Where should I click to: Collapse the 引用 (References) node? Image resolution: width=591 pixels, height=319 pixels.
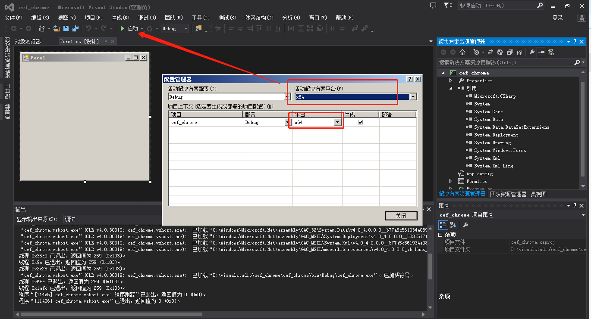coord(450,88)
